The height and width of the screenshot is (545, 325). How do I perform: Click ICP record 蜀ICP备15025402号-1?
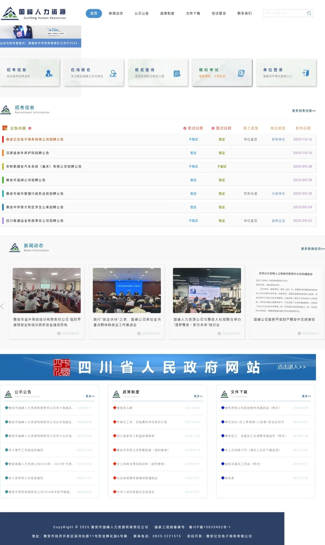coord(210,527)
